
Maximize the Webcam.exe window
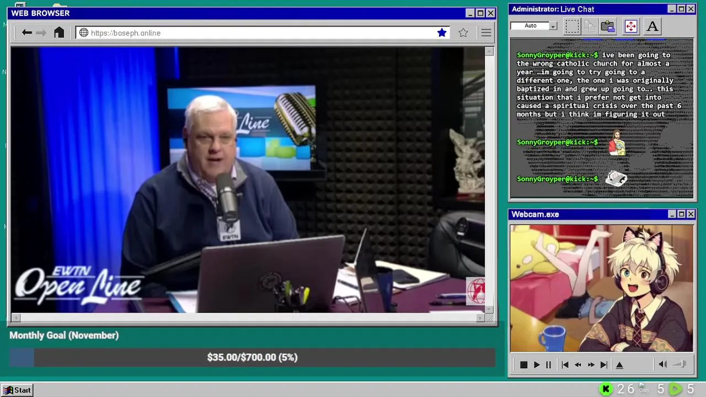coord(681,214)
